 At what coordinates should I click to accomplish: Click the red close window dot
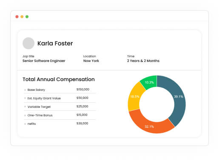(17, 17)
